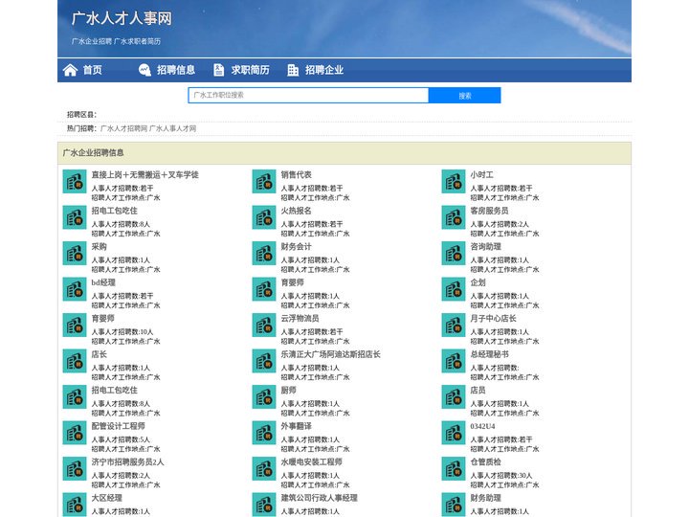Click the job icon next to 直接上岗+无需搬运+叉车学徒
689x517 pixels.
pyautogui.click(x=75, y=182)
